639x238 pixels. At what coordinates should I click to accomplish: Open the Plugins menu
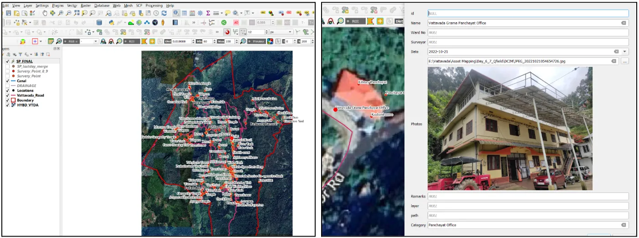(x=58, y=5)
